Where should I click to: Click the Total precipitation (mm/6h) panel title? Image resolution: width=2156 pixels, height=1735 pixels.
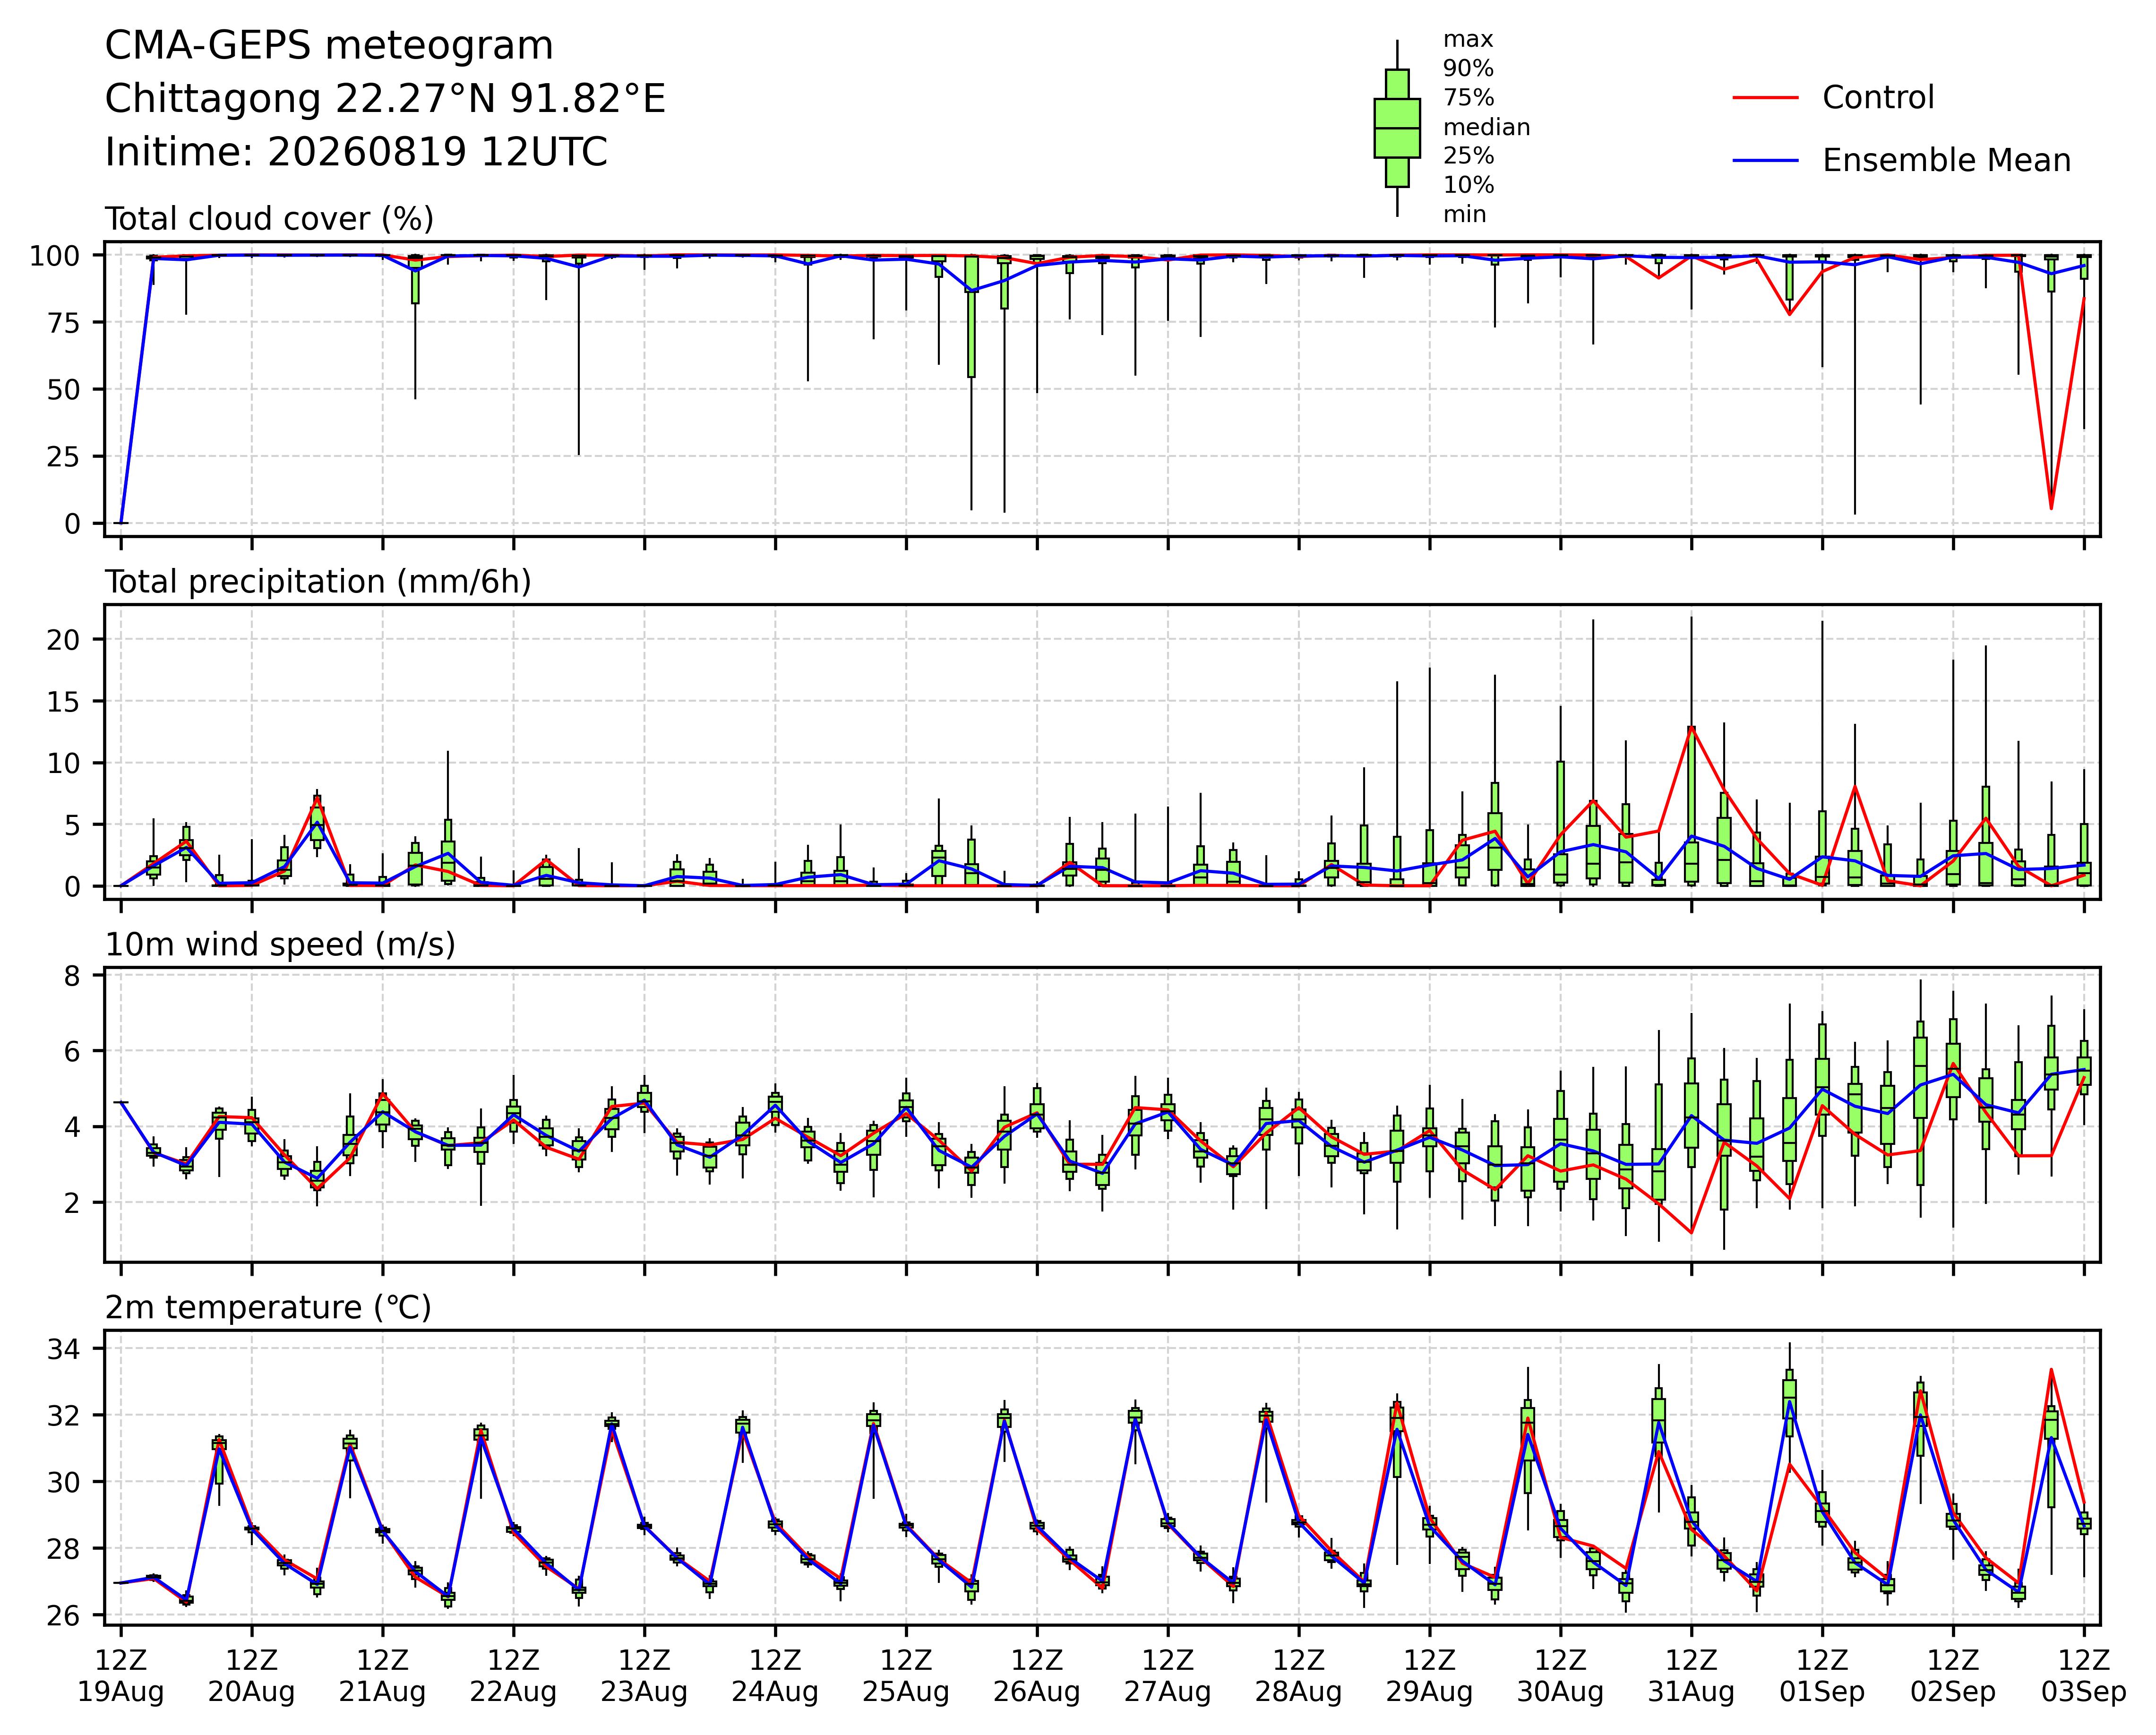click(x=318, y=582)
